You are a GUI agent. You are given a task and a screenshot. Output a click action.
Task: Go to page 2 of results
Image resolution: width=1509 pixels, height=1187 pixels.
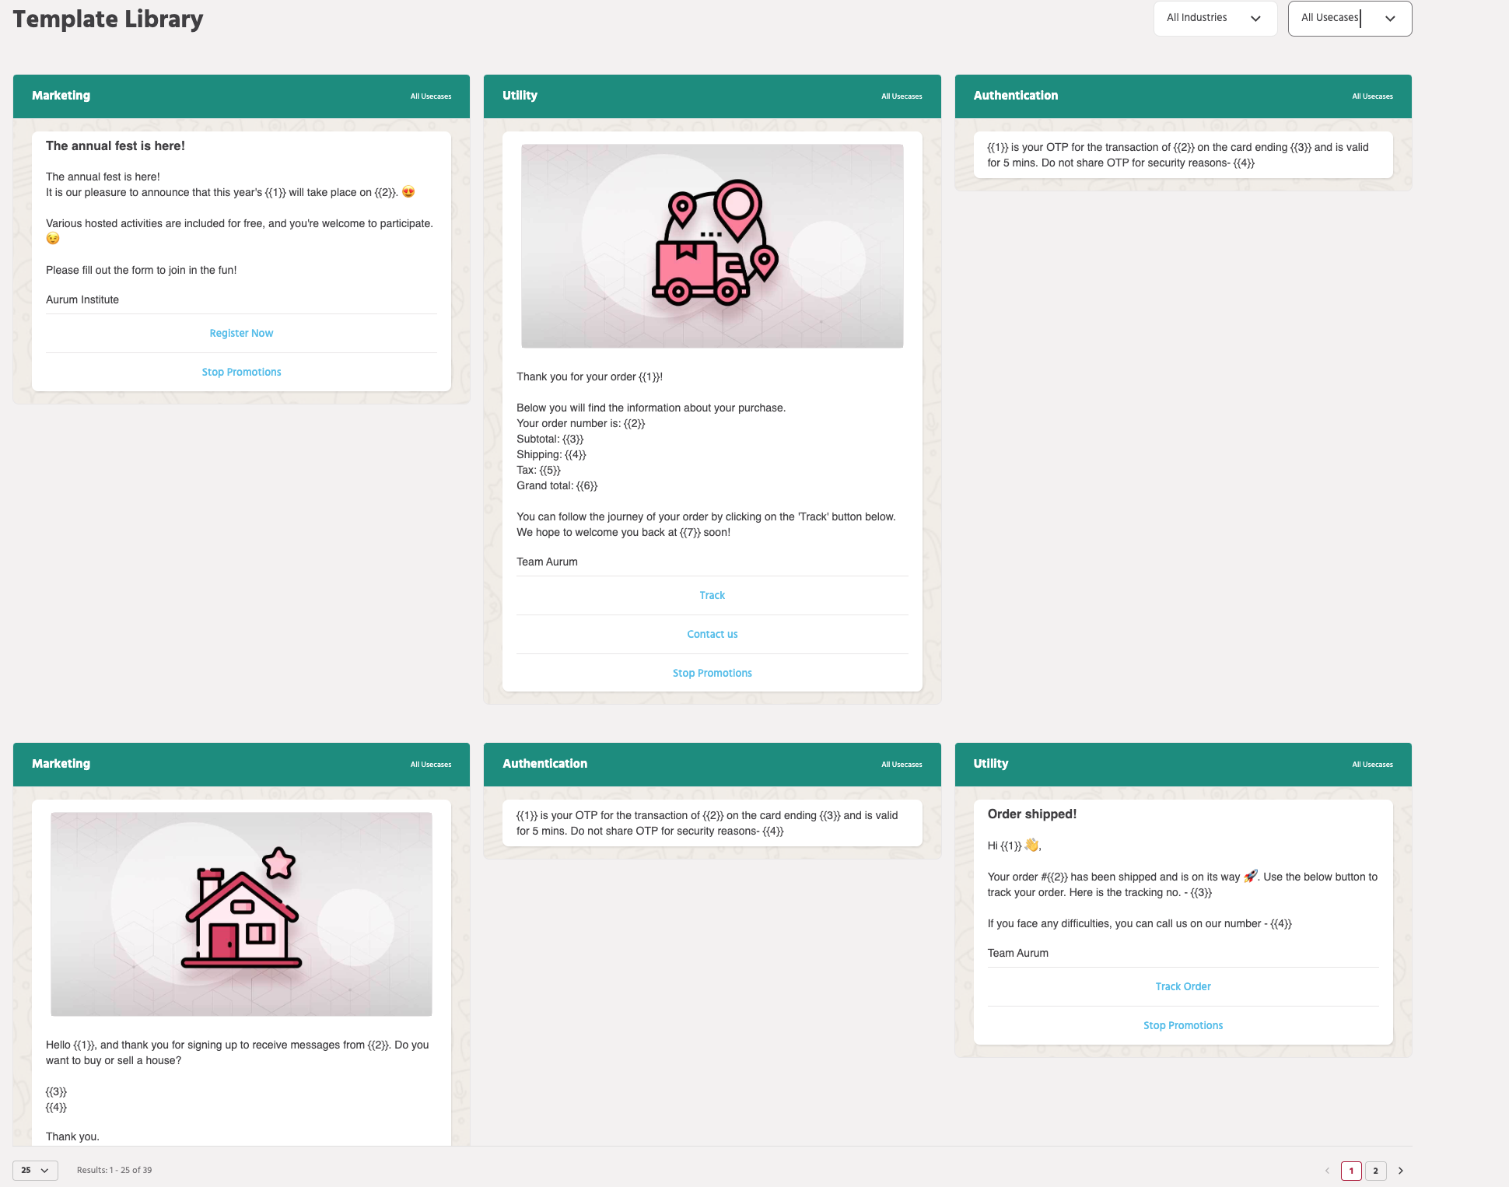(x=1375, y=1171)
